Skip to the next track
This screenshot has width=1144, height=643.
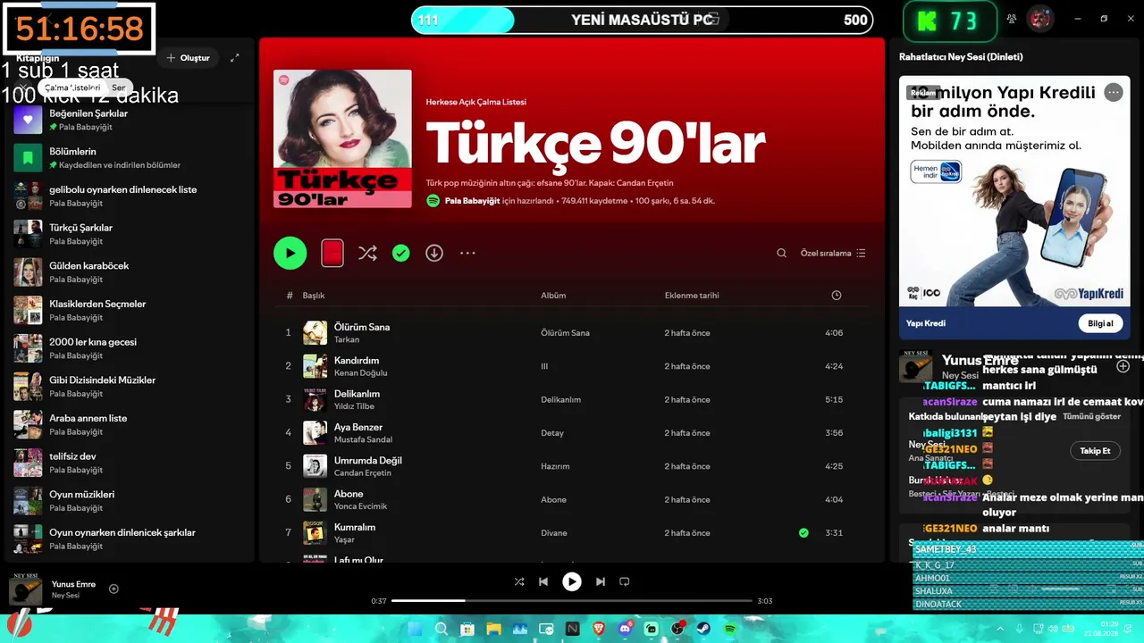point(601,581)
